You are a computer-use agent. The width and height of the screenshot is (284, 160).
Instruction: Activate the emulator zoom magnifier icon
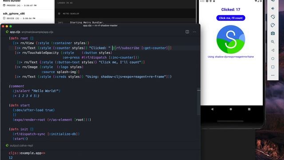(273, 42)
